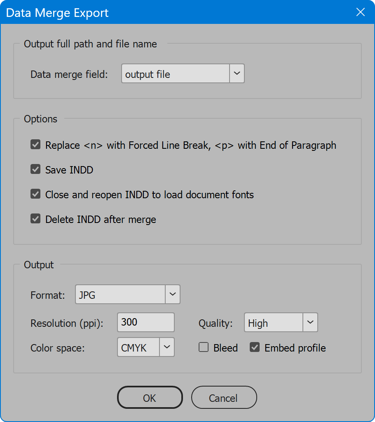The image size is (375, 422).
Task: Expand the Quality dropdown arrow
Action: 310,322
